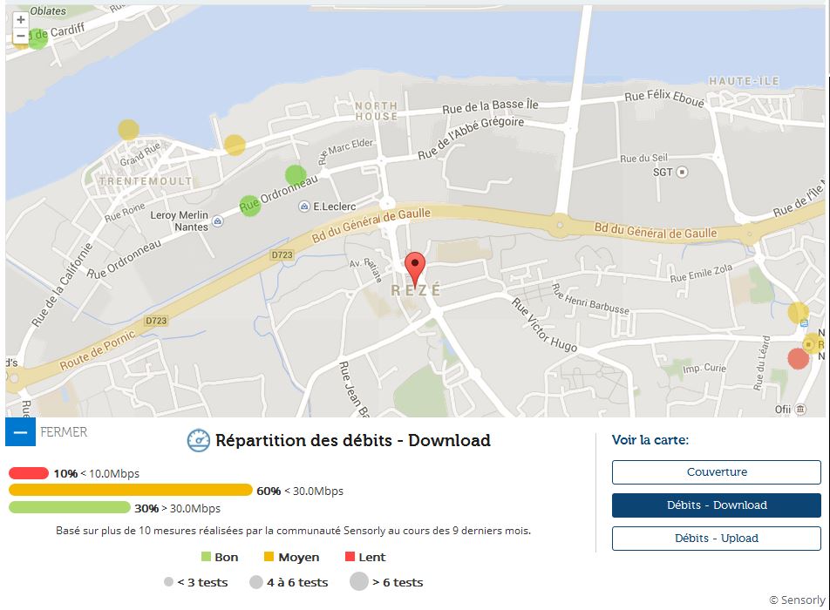830x610 pixels.
Task: Switch to the Couverture map
Action: (x=716, y=472)
